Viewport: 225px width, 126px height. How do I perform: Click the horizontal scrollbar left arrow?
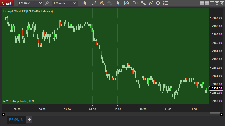4,114
